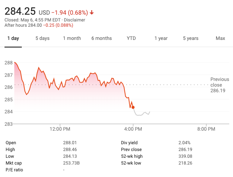Click the Previous close 286.19 label

[x=219, y=85]
